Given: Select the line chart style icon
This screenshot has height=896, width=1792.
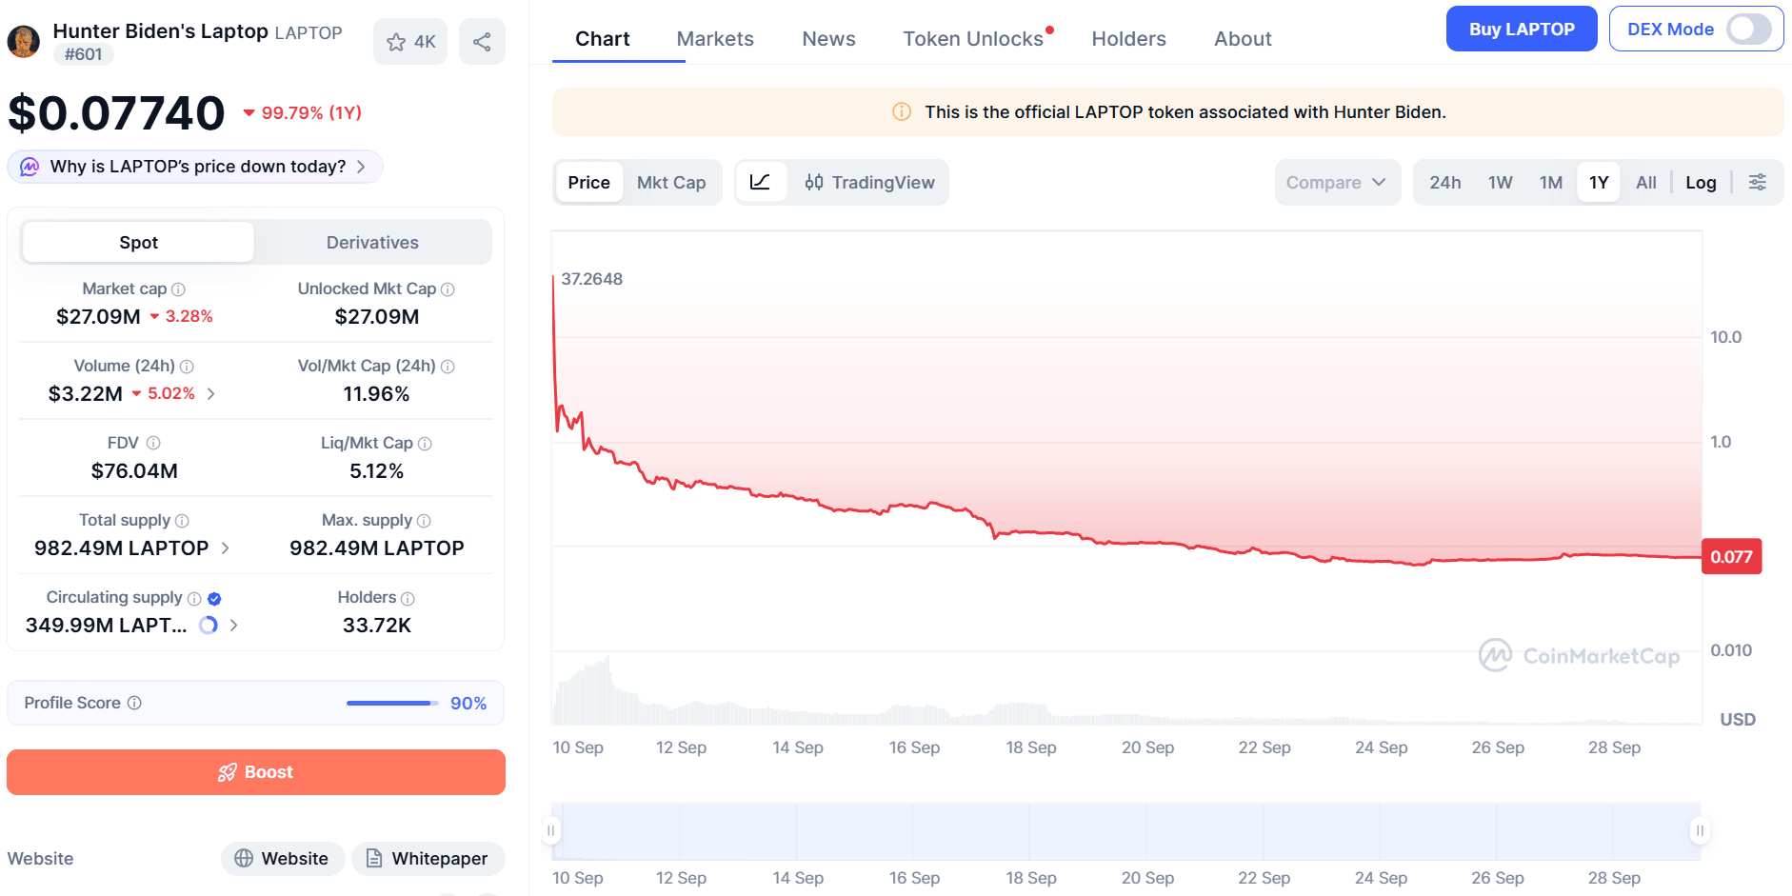Looking at the screenshot, I should [x=760, y=182].
